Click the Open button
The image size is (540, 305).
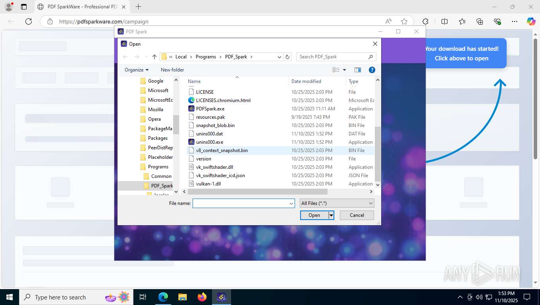coord(314,215)
